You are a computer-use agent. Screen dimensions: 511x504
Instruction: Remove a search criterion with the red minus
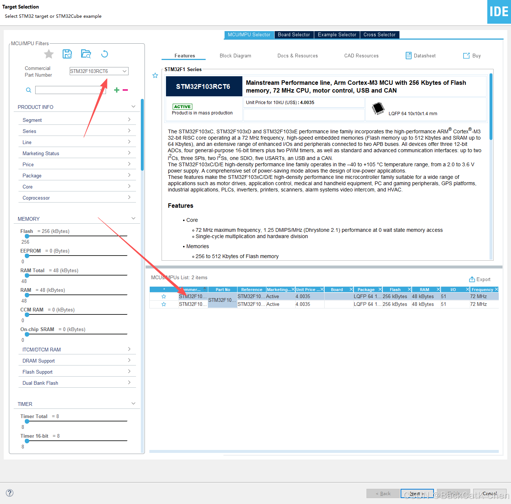(x=125, y=90)
